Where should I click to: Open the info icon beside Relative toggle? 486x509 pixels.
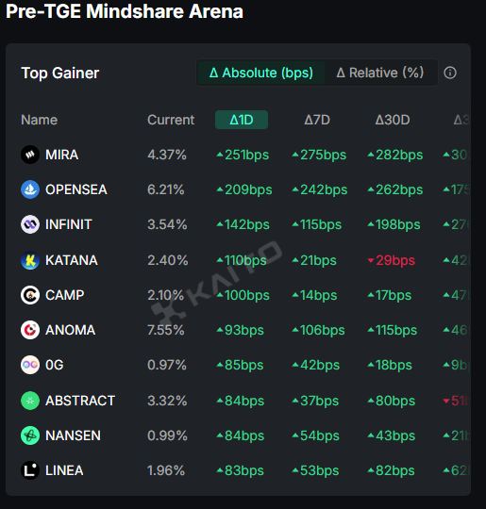tap(450, 73)
